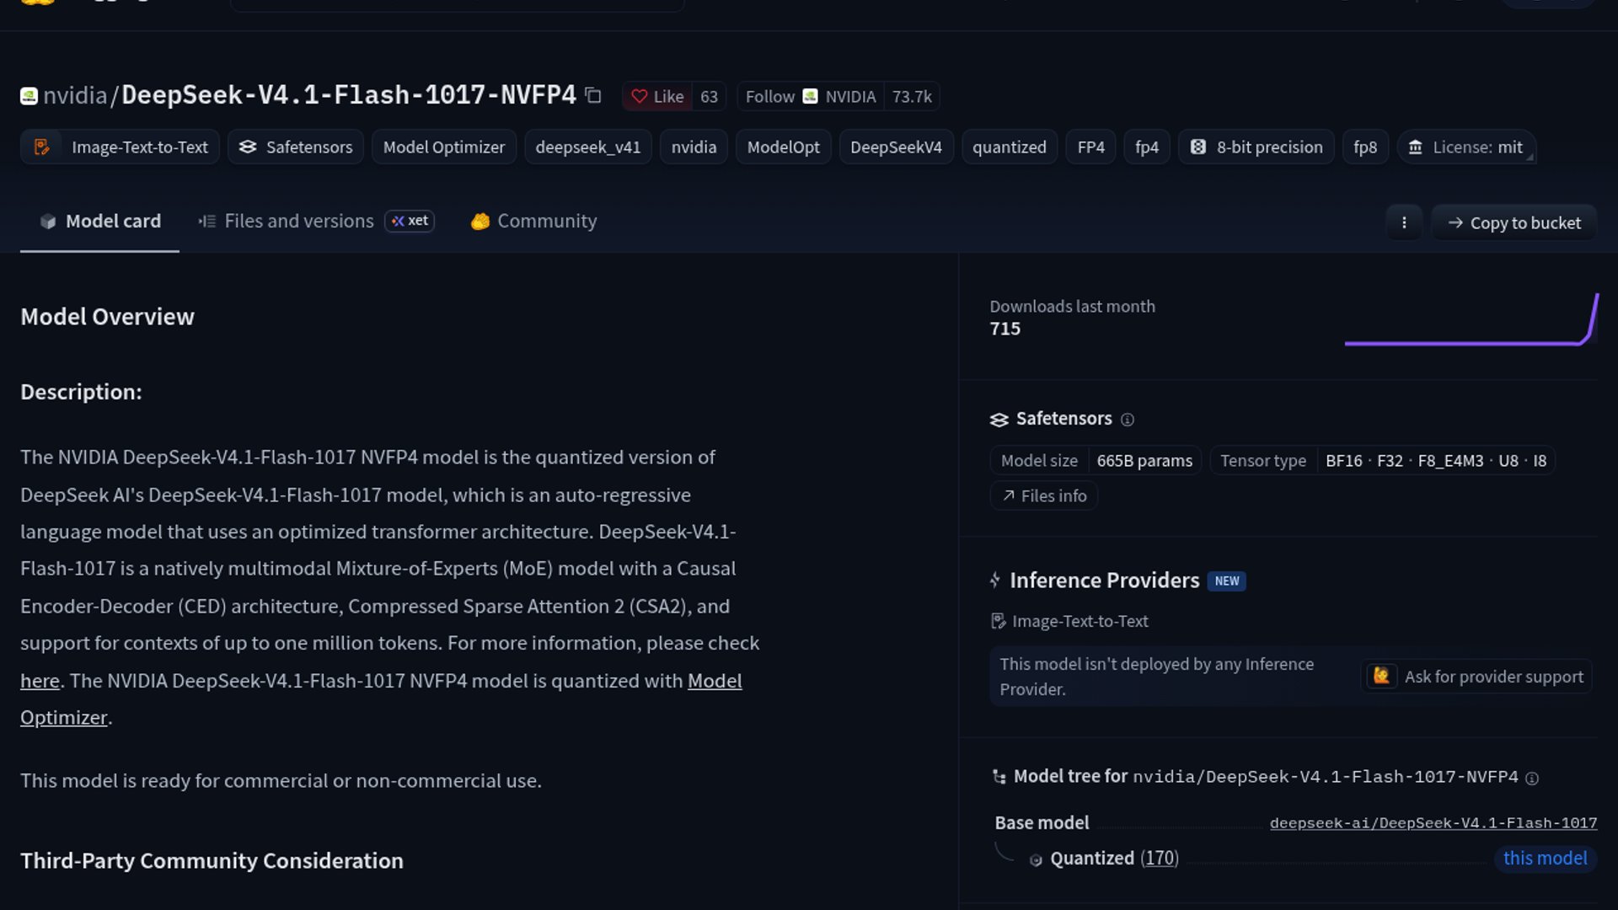Click Safetensors info circle icon
The width and height of the screenshot is (1618, 910).
click(x=1128, y=420)
